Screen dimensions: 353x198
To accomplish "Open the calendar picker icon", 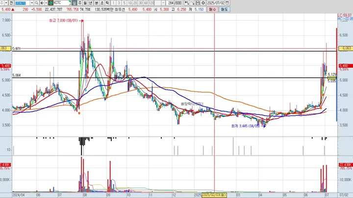I will tap(227, 3).
